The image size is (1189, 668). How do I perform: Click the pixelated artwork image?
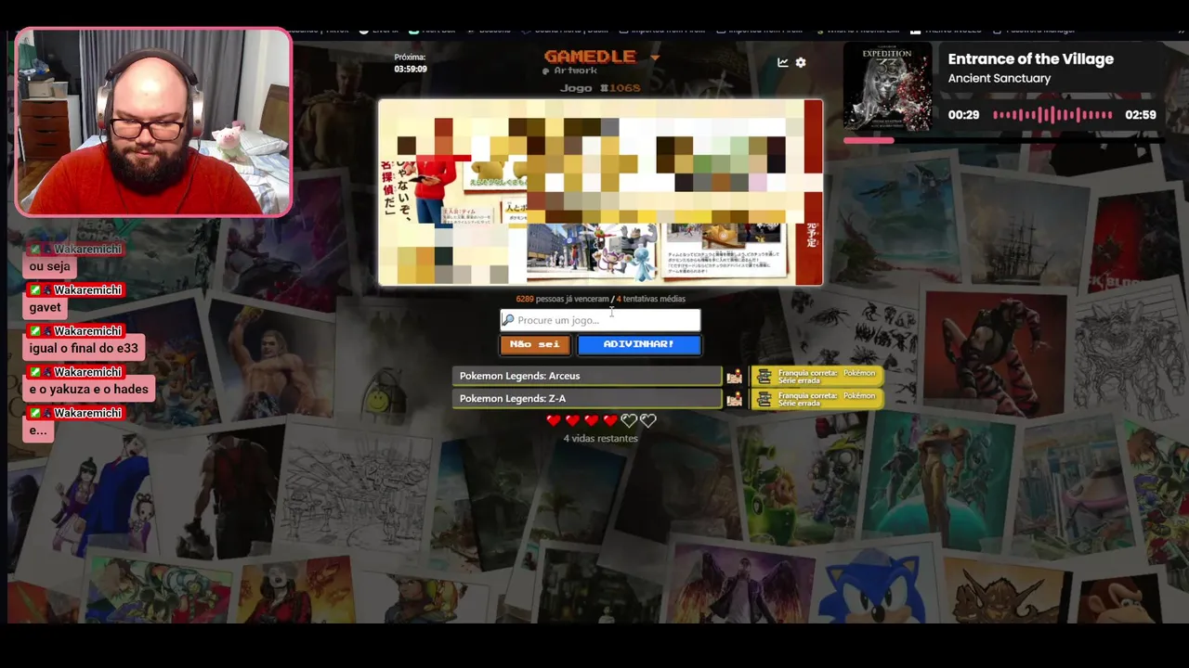click(600, 192)
